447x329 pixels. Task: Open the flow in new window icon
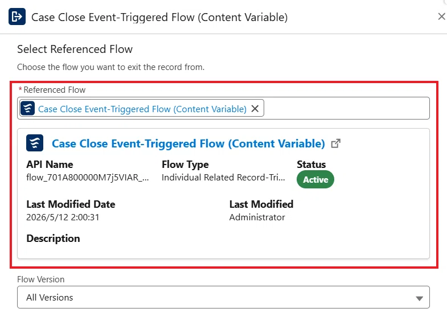click(x=336, y=143)
